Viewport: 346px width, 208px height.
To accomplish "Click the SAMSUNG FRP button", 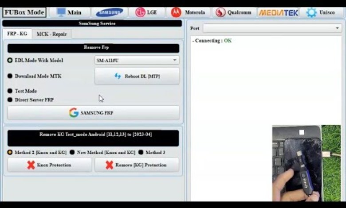I will click(x=93, y=113).
